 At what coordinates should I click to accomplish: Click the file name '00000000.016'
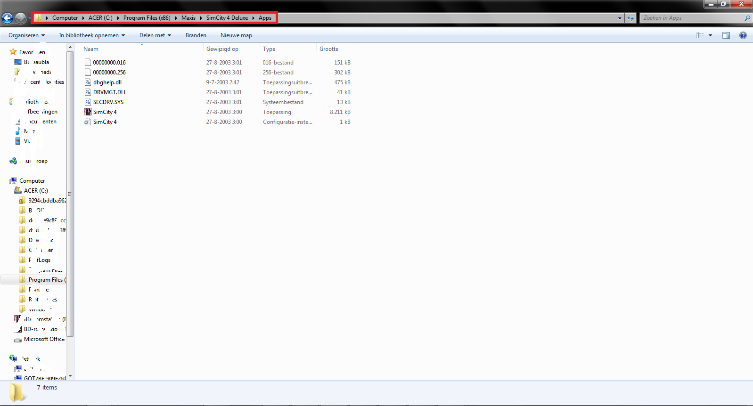109,63
